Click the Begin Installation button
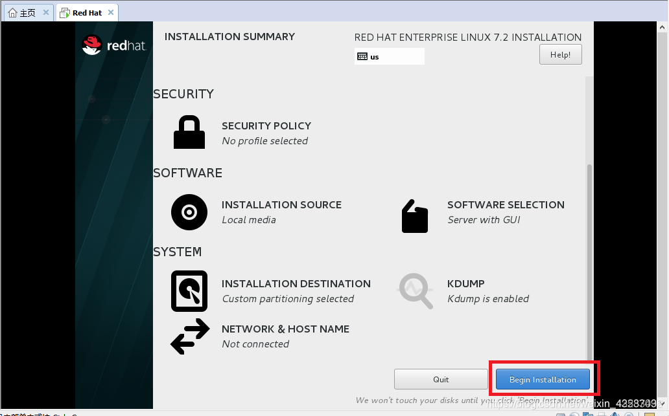Image resolution: width=669 pixels, height=416 pixels. tap(543, 379)
